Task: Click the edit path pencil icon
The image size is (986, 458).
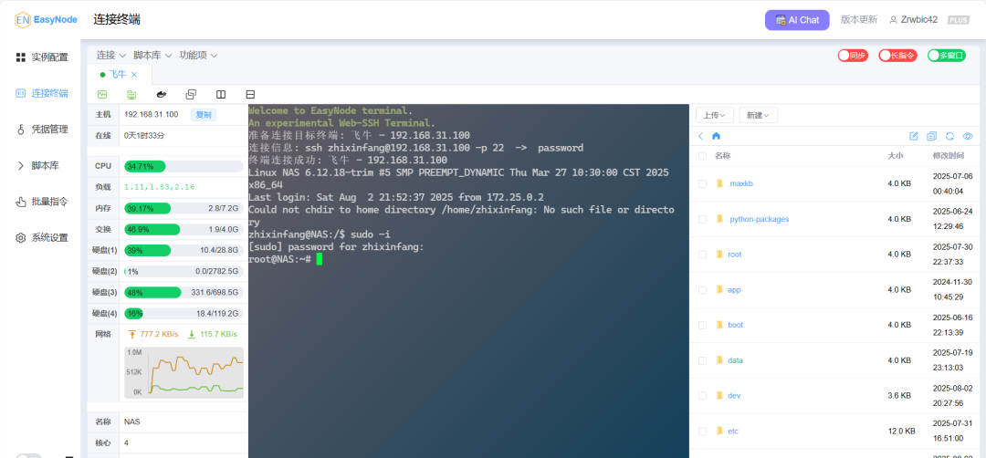Action: click(x=914, y=136)
